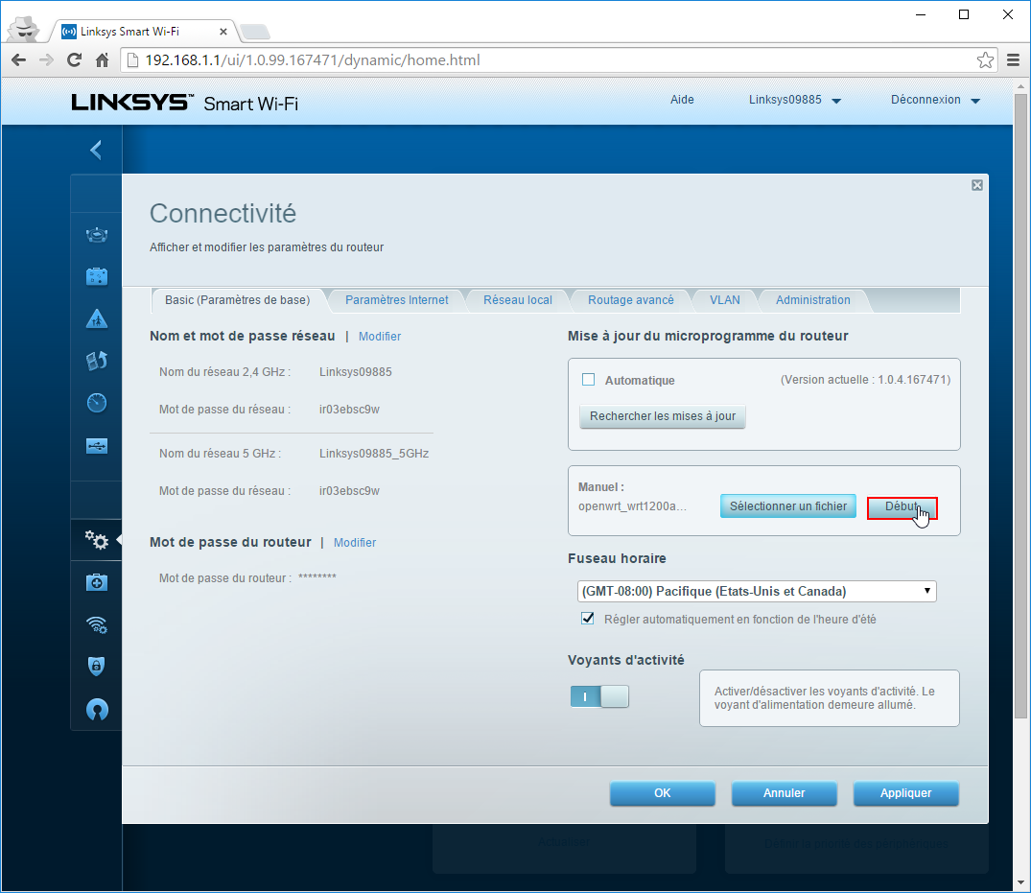
Task: Switch to the Administration tab
Action: tap(812, 300)
